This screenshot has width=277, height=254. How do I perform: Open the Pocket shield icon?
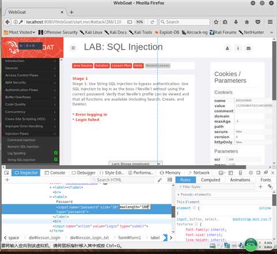[x=258, y=22]
